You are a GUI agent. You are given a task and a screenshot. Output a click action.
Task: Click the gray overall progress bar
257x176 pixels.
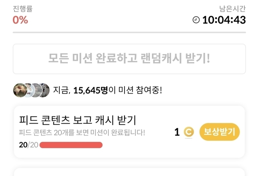[x=129, y=32]
